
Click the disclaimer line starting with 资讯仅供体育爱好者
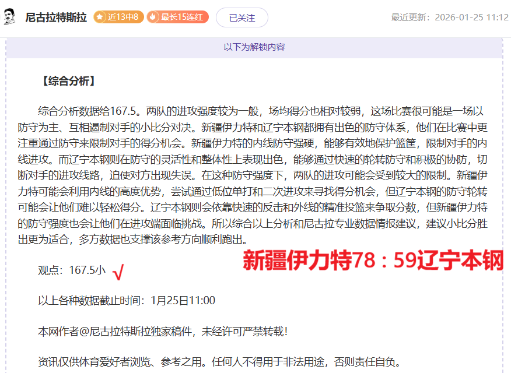pyautogui.click(x=219, y=361)
